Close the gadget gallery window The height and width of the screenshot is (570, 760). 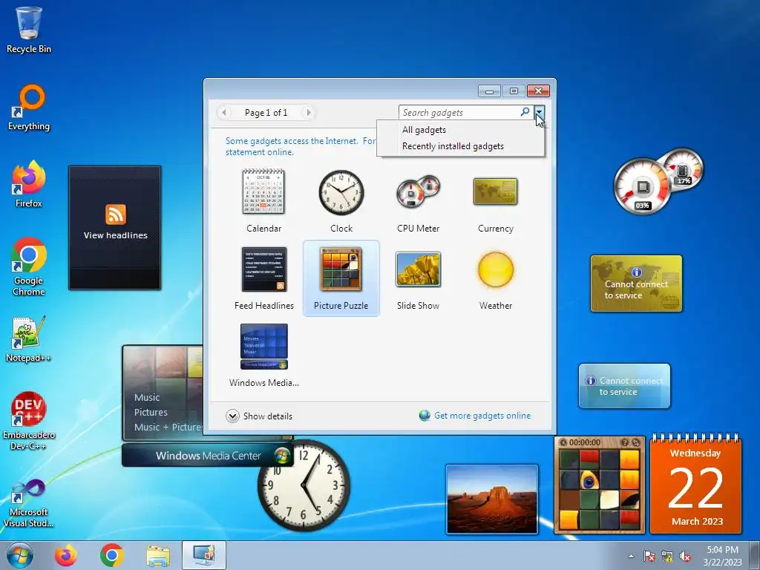click(539, 91)
